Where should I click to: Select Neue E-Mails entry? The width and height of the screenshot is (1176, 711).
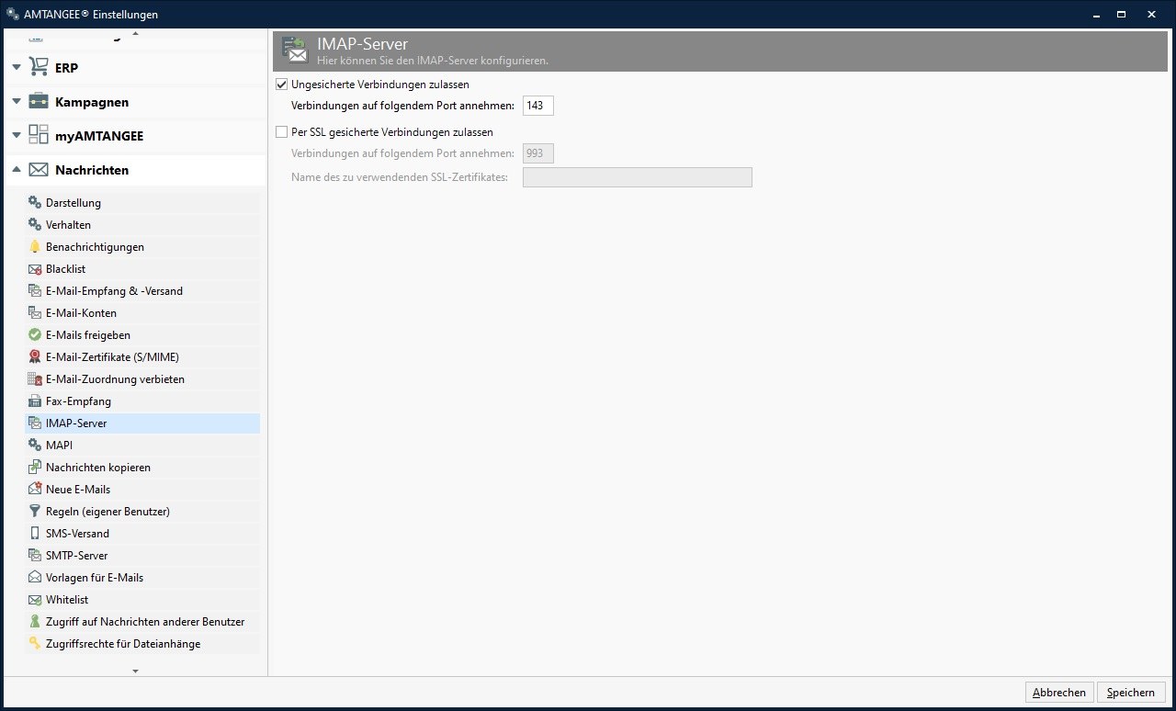142,490
